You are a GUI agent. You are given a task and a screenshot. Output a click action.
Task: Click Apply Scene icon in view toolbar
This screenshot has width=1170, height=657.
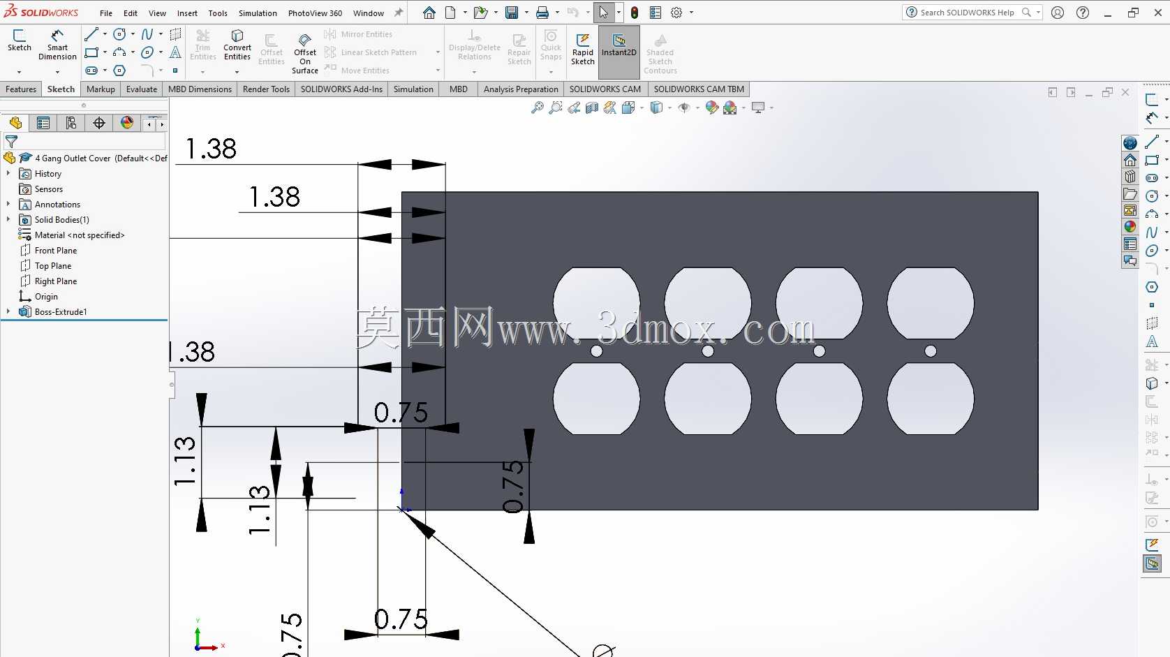[x=730, y=108]
